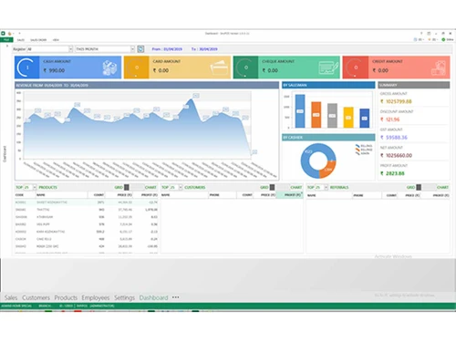Expand the collapsed side panel arrow
This screenshot has height=342, width=456.
(x=6, y=47)
